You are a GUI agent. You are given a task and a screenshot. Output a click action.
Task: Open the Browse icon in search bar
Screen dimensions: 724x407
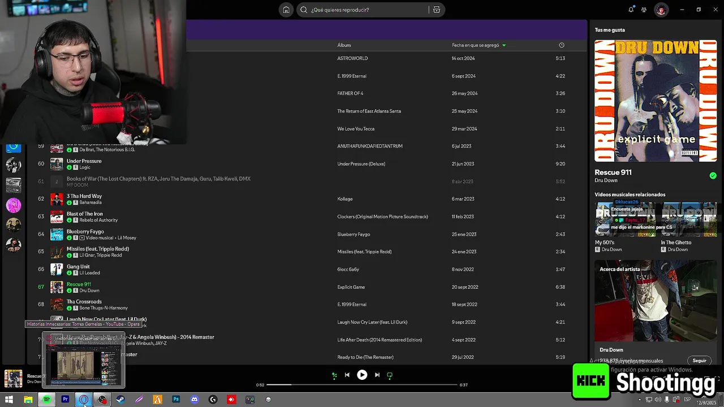click(436, 10)
